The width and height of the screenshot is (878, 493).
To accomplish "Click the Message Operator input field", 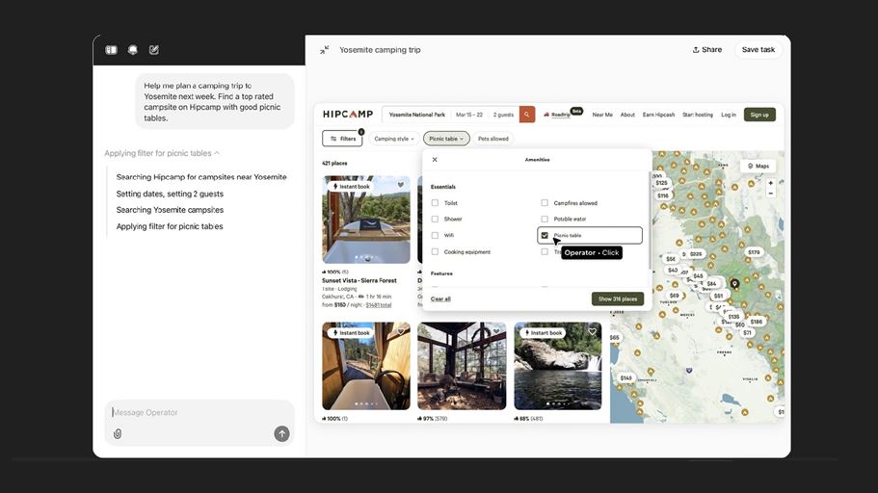I will 200,412.
